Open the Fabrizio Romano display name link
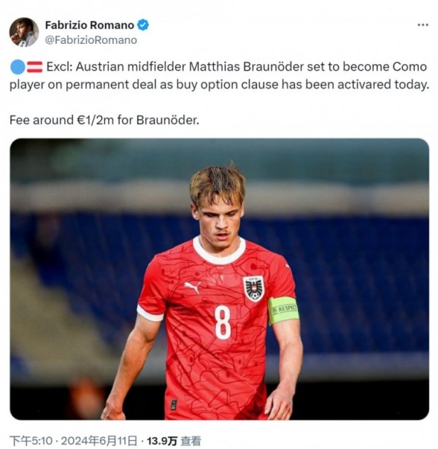438x449 pixels. point(90,26)
